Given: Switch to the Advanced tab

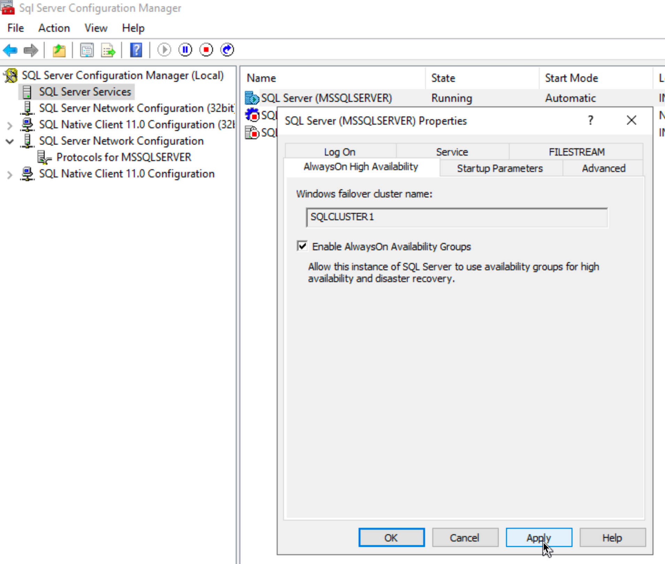Looking at the screenshot, I should click(603, 168).
